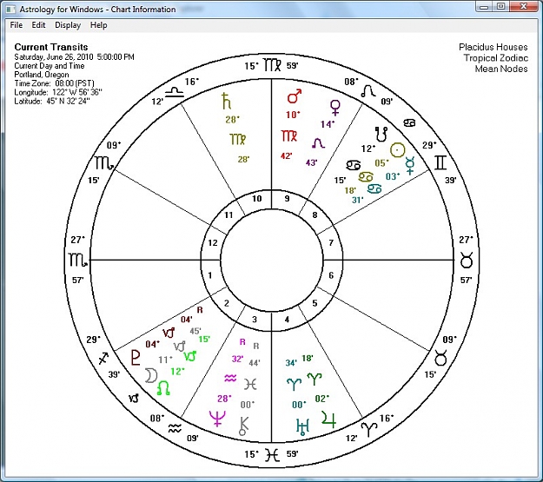Click the Scorpio sign at the 09°15' cusp
543x482 pixels.
(104, 162)
